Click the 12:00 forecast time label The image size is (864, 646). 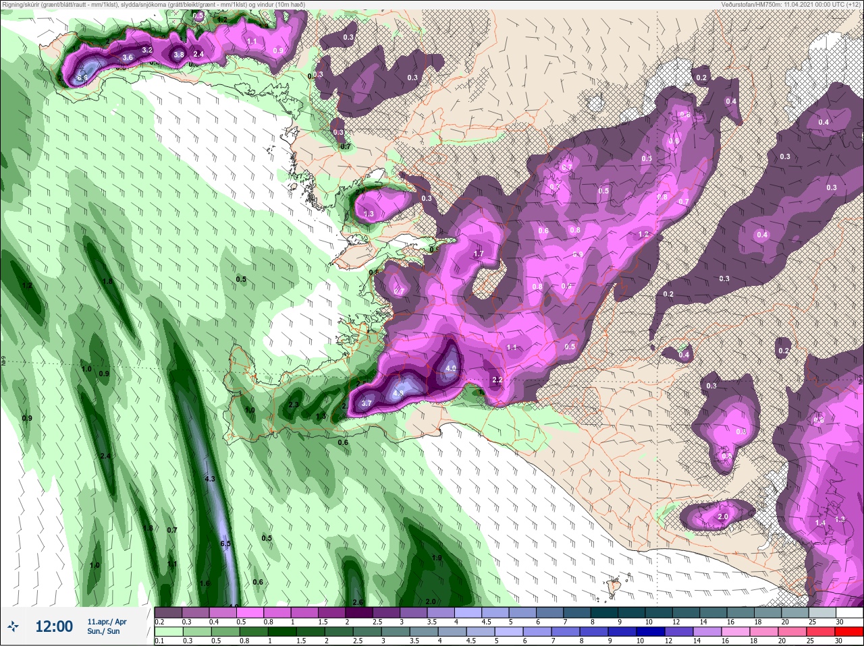54,626
